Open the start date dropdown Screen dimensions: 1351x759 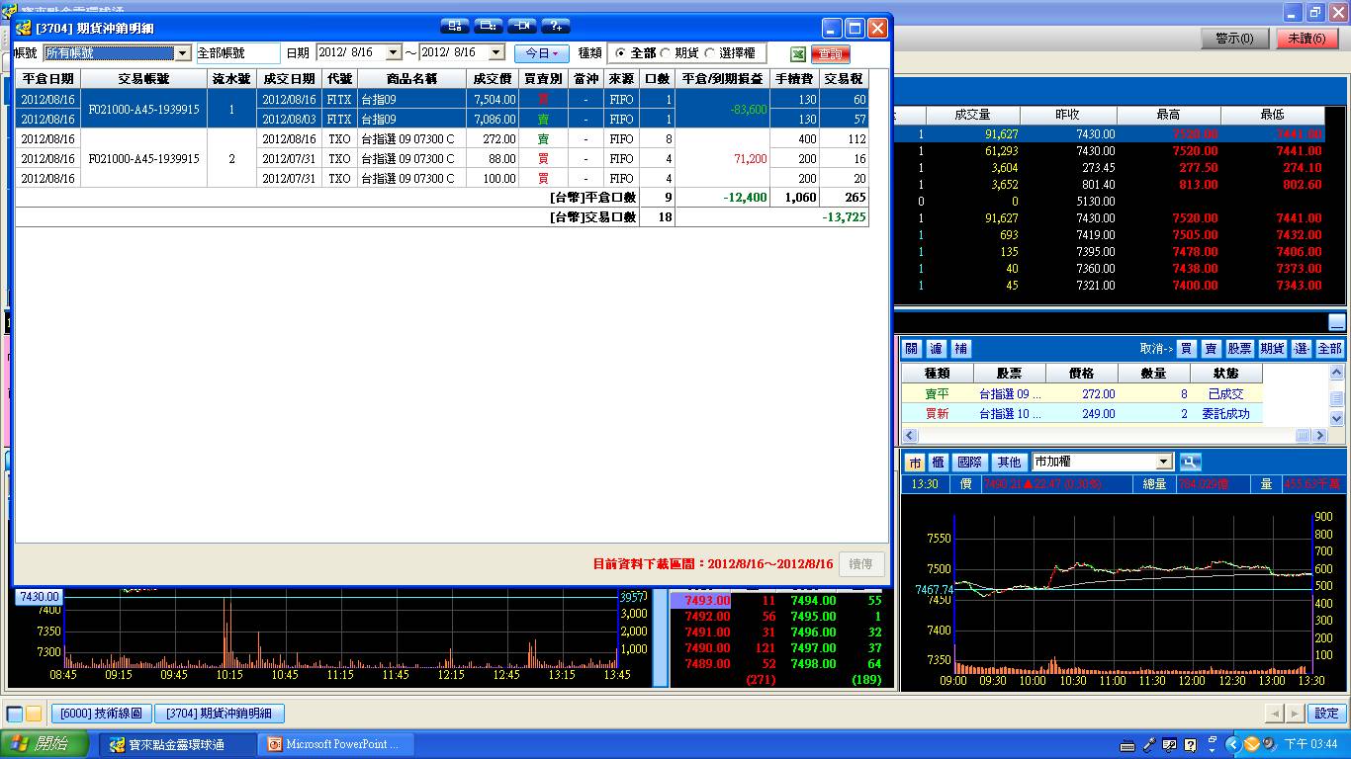[x=393, y=52]
